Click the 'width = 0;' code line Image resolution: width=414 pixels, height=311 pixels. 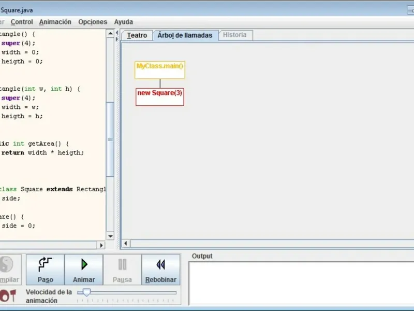(20, 52)
